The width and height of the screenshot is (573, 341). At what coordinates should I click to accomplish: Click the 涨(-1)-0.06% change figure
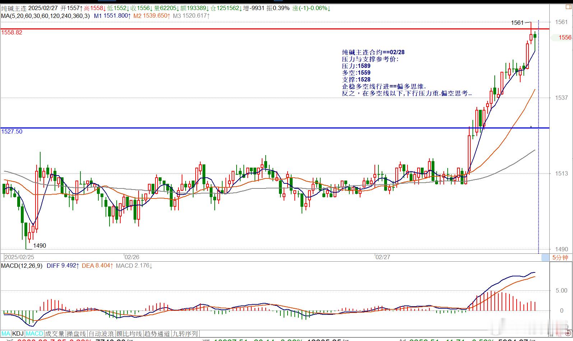[x=312, y=8]
